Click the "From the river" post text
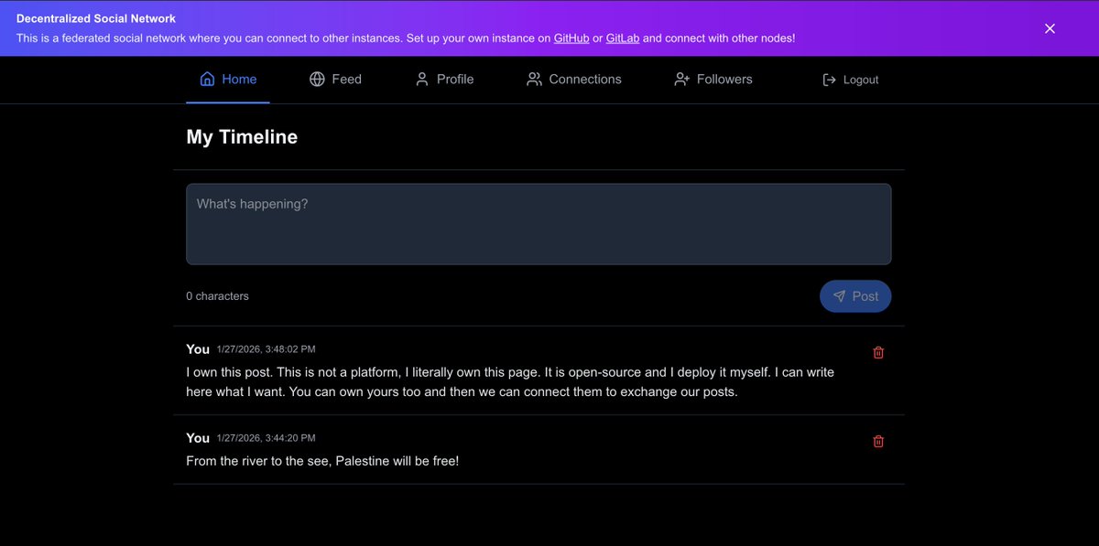Viewport: 1099px width, 546px height. point(322,461)
